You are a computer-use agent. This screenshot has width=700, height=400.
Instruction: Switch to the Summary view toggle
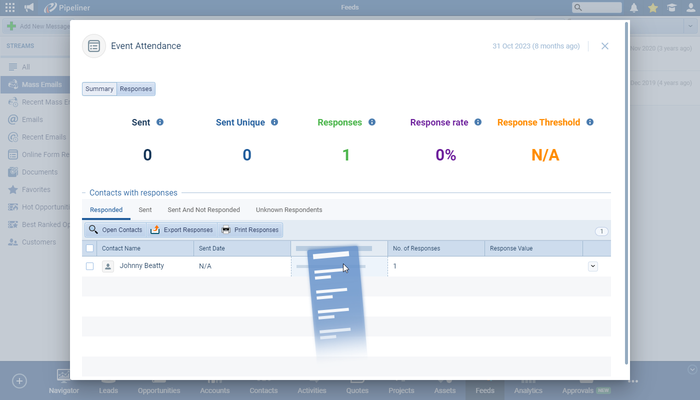(99, 89)
